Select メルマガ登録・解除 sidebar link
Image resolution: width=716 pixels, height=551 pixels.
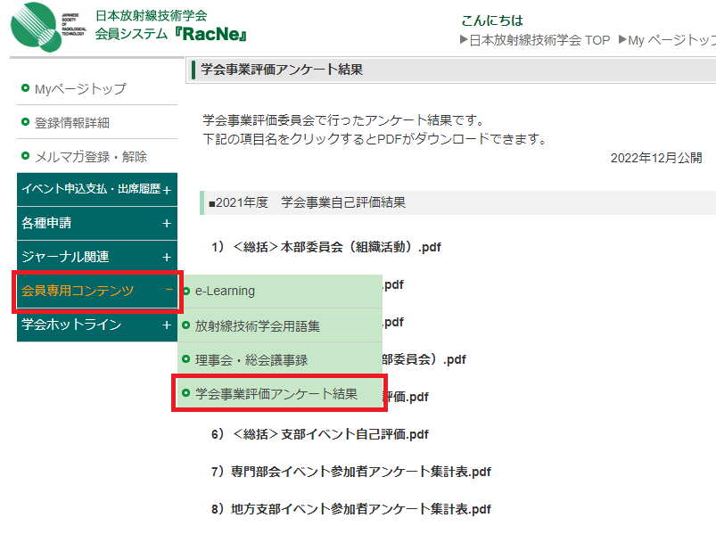pos(90,156)
